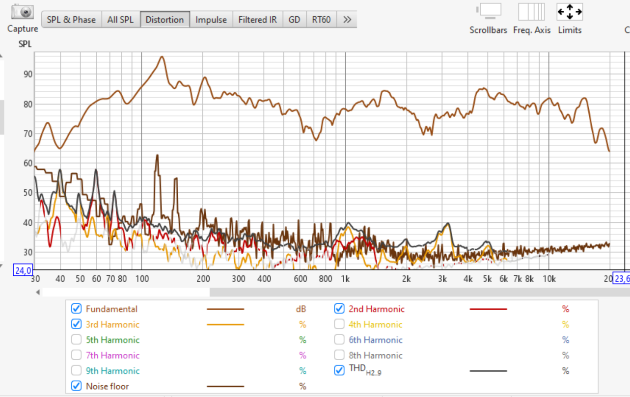Uncheck the Noise floor checkbox
The height and width of the screenshot is (397, 630).
tap(76, 386)
